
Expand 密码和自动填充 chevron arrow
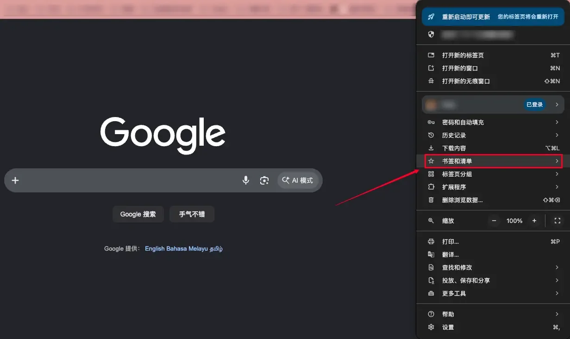pos(557,122)
